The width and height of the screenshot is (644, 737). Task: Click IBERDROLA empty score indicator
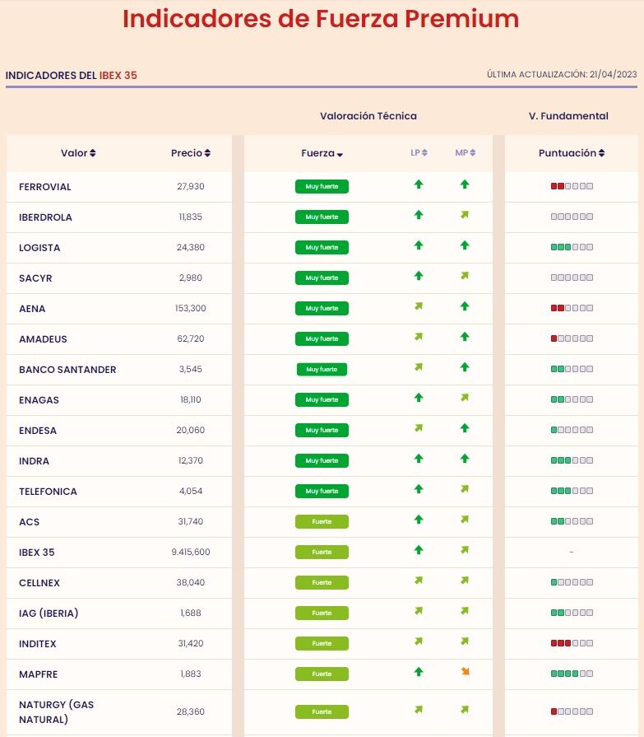coord(572,217)
